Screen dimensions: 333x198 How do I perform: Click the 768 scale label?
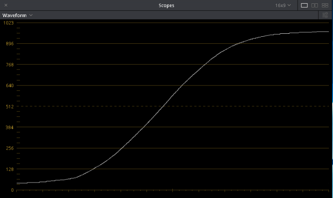(9, 64)
